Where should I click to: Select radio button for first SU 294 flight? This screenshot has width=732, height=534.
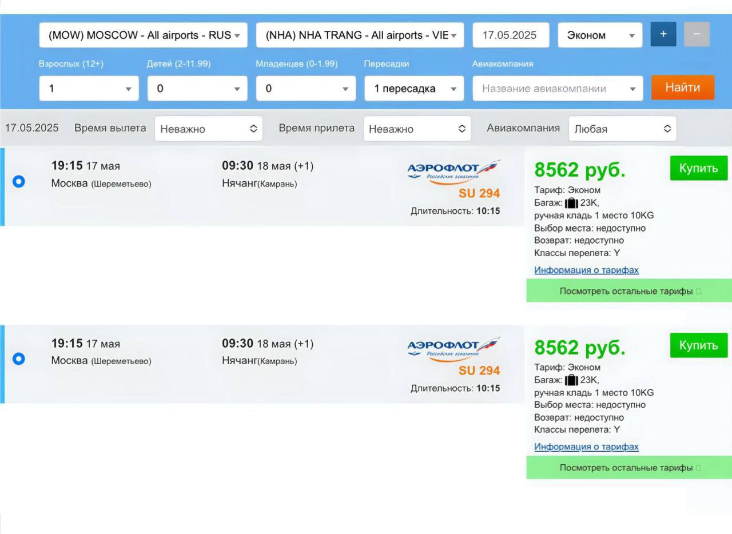tap(19, 182)
